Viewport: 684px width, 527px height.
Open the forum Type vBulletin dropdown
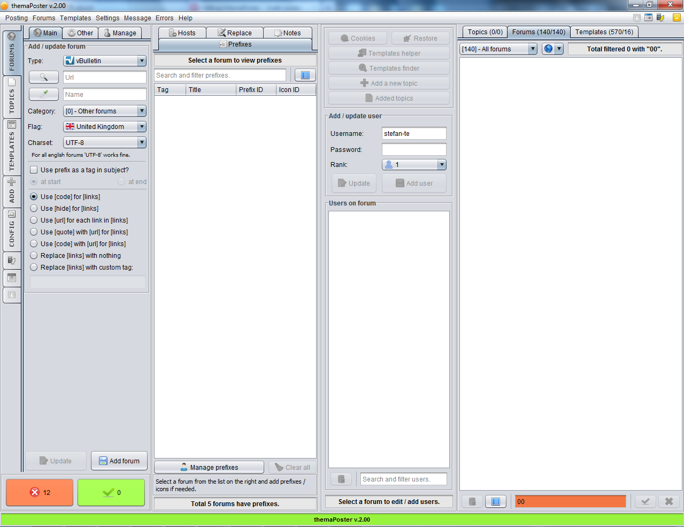point(105,60)
